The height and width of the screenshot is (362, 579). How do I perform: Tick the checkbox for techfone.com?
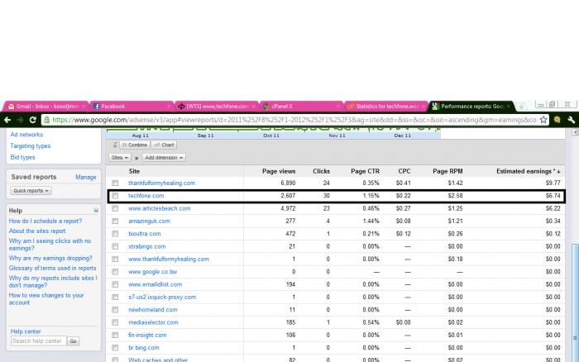(x=115, y=196)
